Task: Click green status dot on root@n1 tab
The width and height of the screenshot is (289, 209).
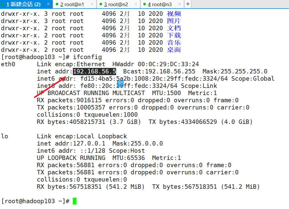Action: pyautogui.click(x=57, y=4)
